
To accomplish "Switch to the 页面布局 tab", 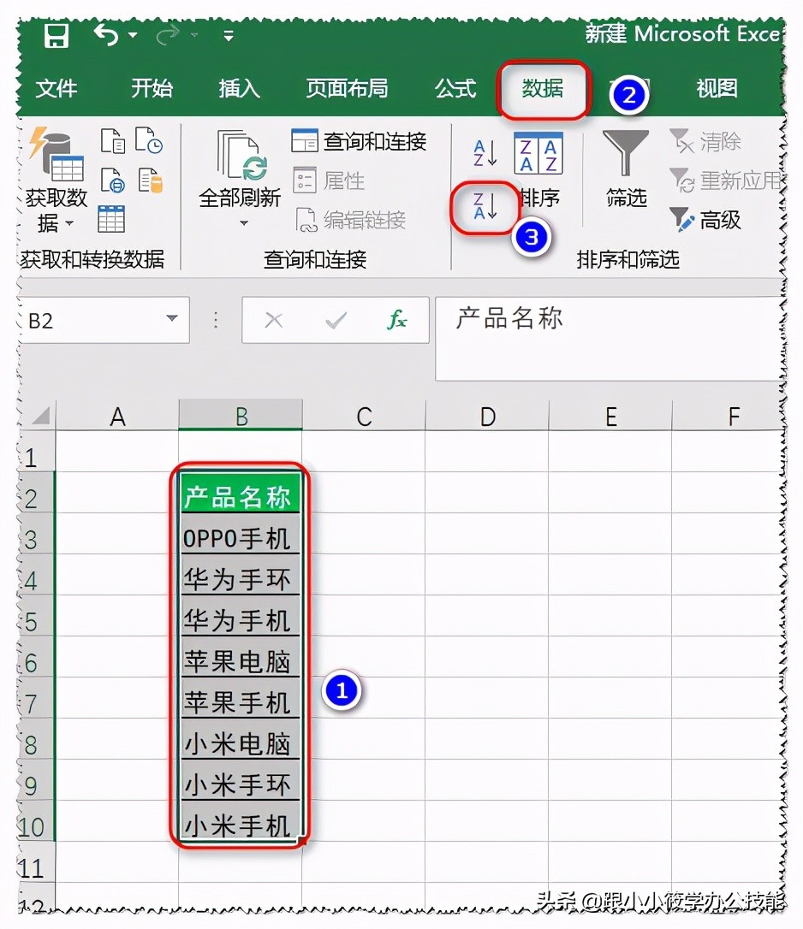I will 347,88.
